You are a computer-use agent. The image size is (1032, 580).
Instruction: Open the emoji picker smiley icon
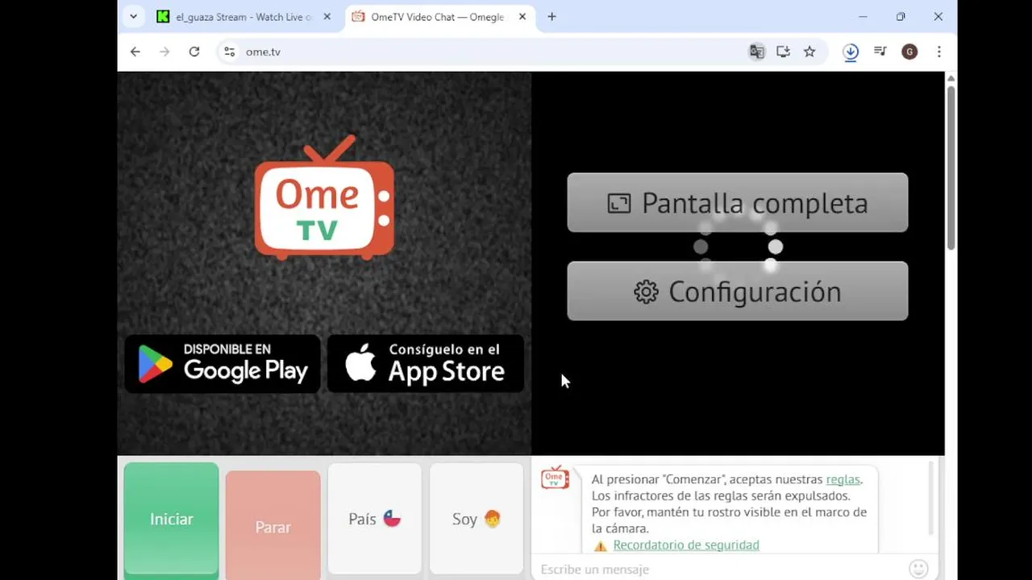point(918,569)
